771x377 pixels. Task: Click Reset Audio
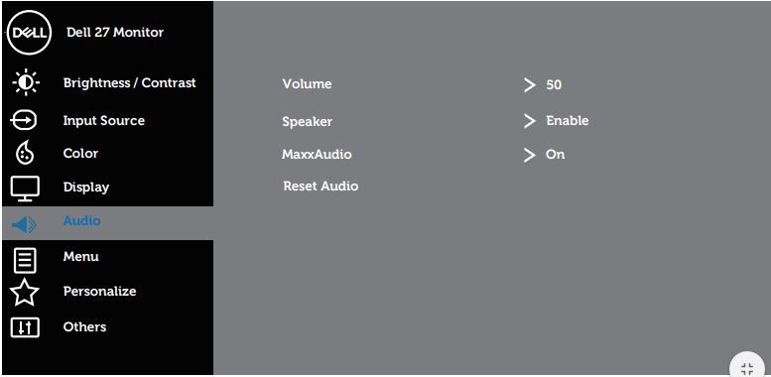(321, 186)
